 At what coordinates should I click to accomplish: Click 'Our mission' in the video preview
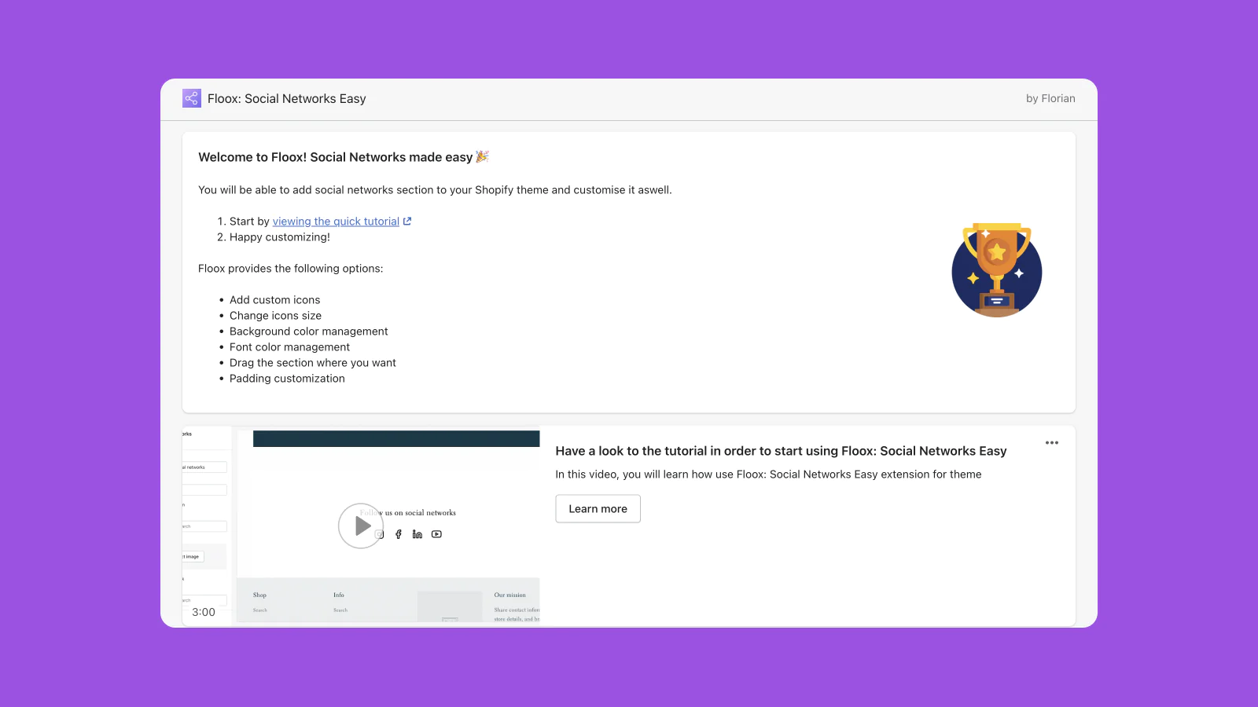tap(510, 595)
